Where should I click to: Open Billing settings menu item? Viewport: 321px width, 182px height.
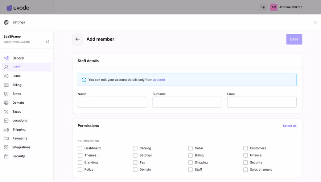pos(26,85)
